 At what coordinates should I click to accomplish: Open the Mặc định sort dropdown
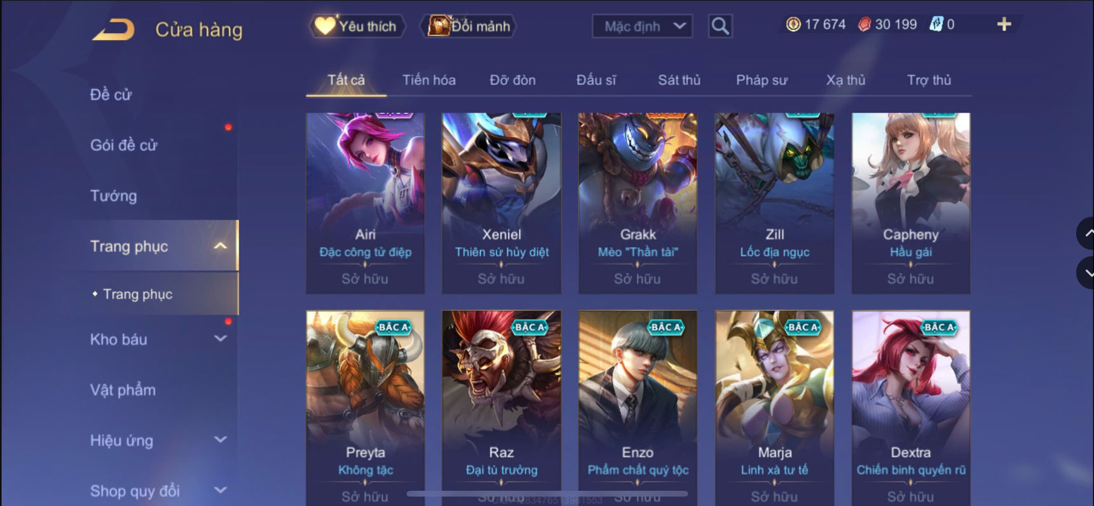coord(642,26)
